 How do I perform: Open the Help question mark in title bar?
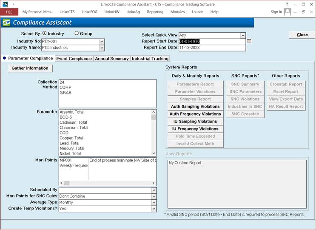[x=287, y=4]
